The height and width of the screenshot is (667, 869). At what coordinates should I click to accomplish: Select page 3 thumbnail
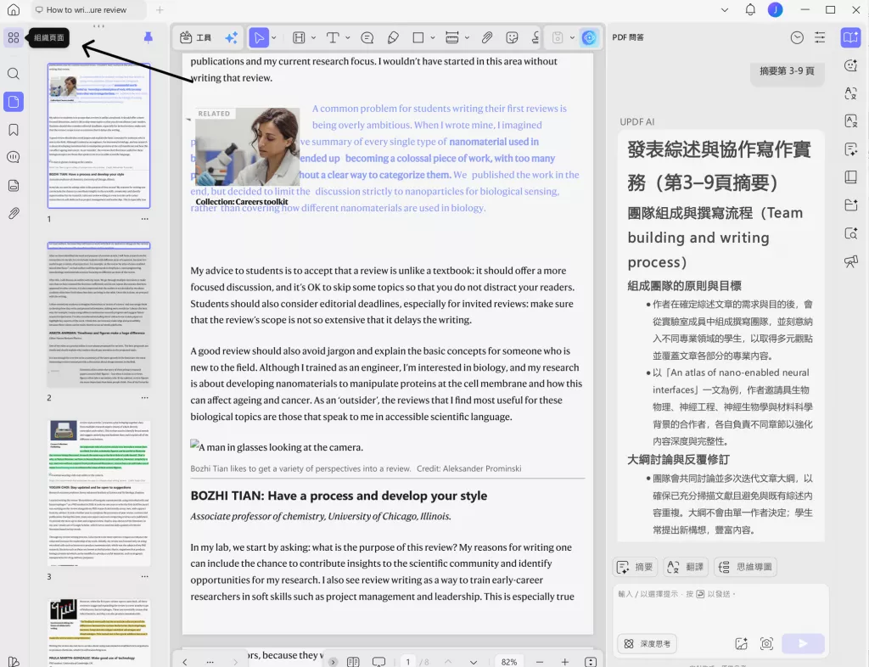[x=98, y=493]
